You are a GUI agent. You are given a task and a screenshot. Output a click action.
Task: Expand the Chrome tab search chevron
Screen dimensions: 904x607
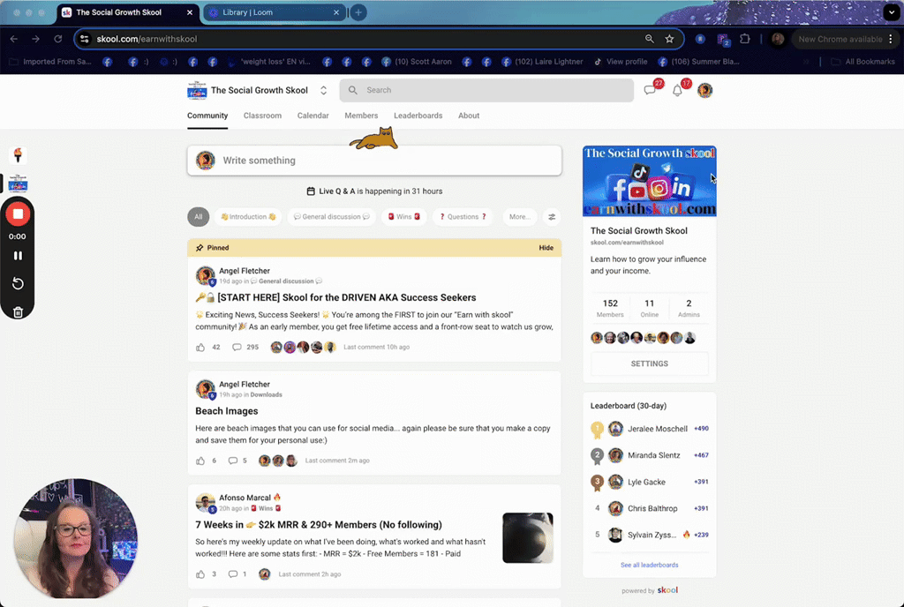coord(892,12)
